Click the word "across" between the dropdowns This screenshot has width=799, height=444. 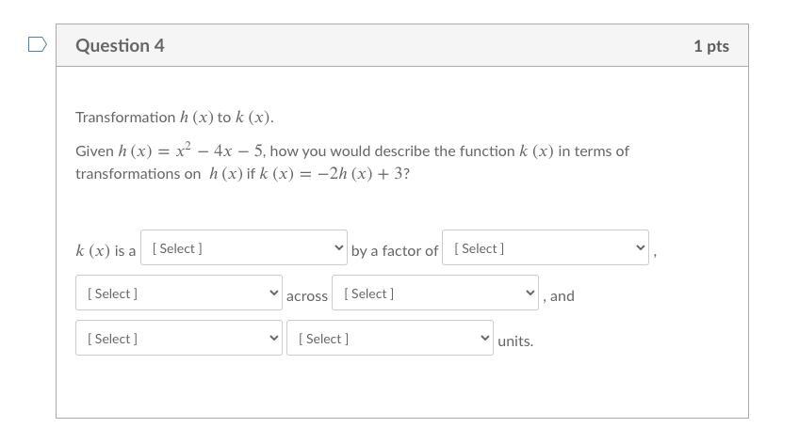(307, 296)
